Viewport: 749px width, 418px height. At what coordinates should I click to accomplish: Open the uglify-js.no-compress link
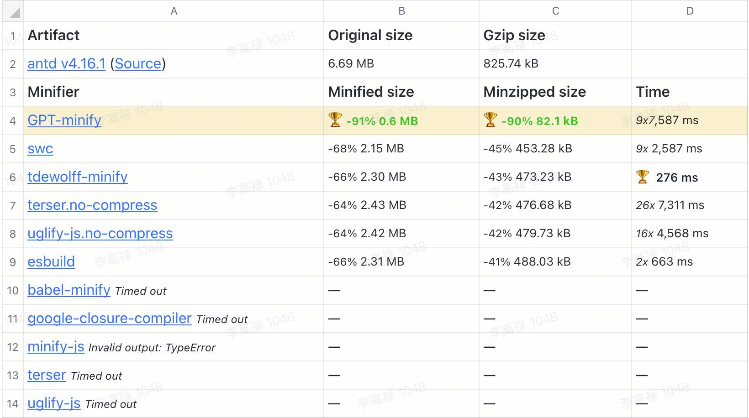coord(100,234)
